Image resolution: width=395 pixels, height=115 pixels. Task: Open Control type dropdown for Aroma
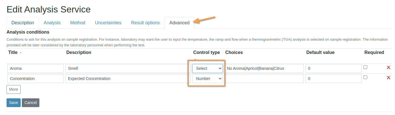click(x=207, y=68)
